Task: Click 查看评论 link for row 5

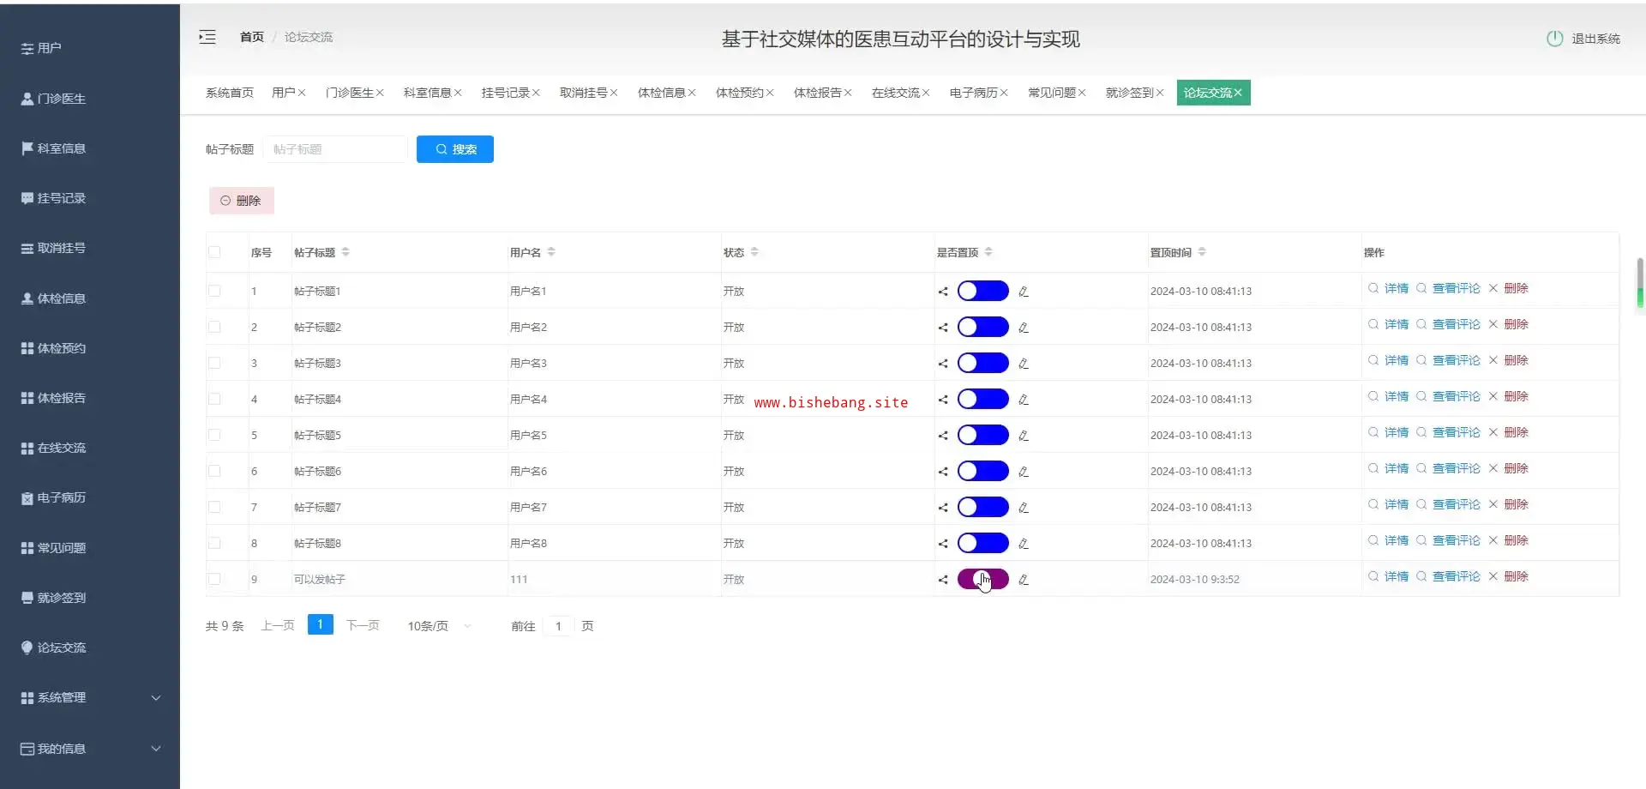Action: 1456,432
